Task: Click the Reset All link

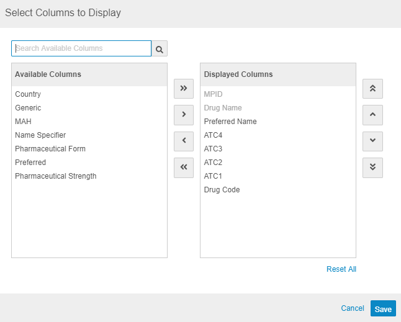Action: pos(341,269)
